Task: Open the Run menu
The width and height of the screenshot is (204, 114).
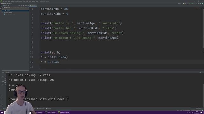Action: click(24, 1)
